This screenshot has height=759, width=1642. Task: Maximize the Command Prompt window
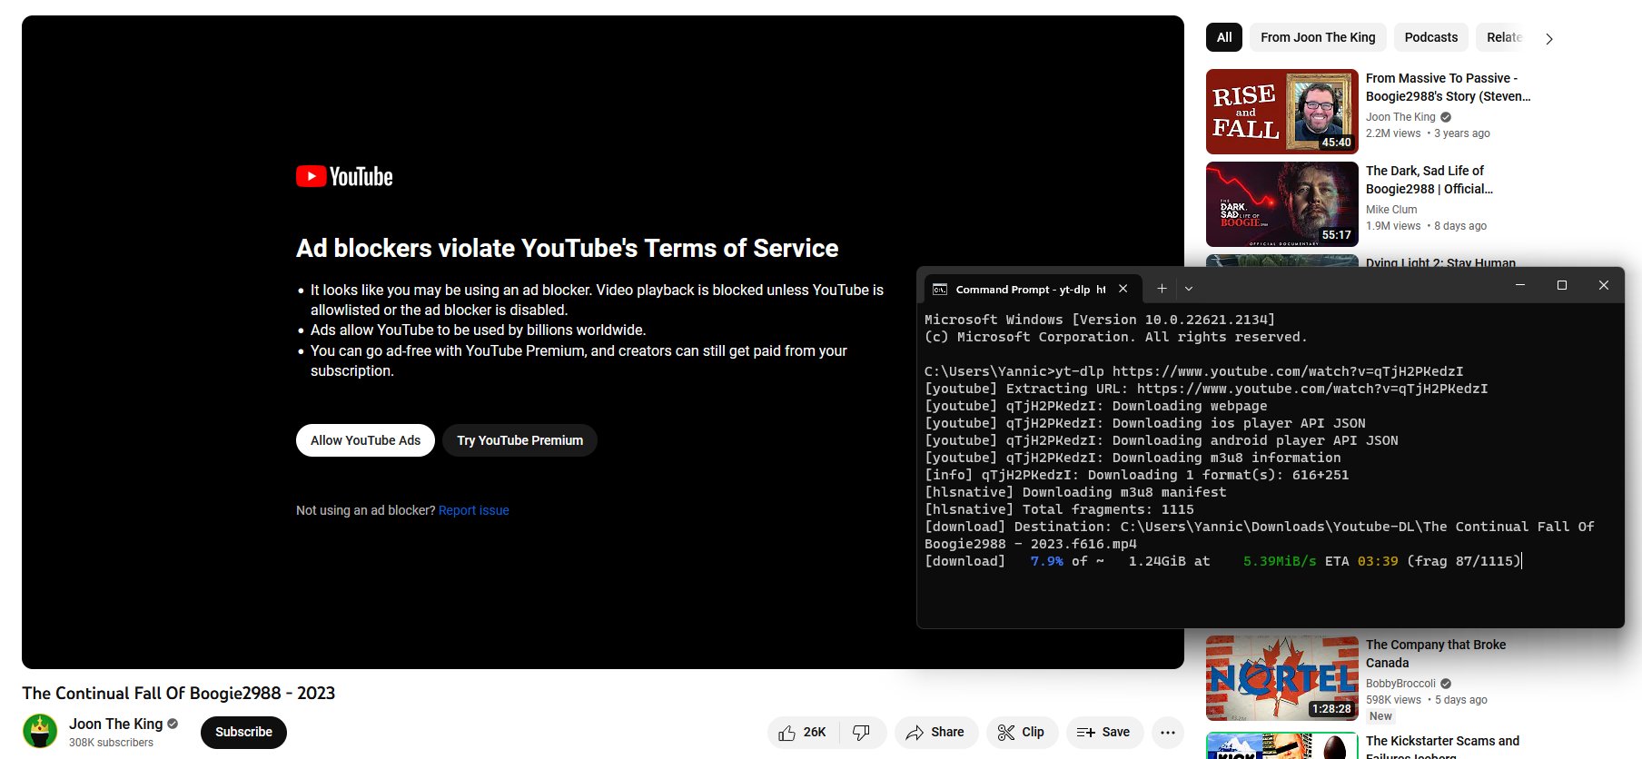pos(1562,285)
